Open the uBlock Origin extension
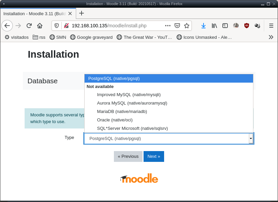This screenshot has height=202, width=278. pos(247,26)
